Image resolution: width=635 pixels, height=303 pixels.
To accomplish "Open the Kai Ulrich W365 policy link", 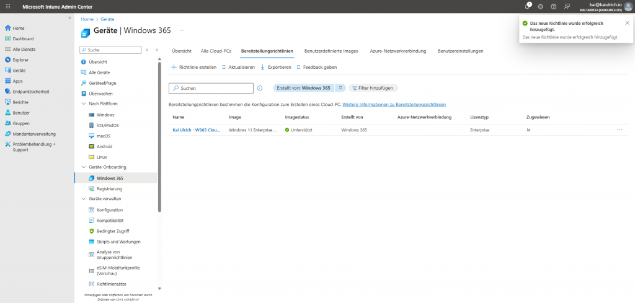I will click(x=196, y=130).
